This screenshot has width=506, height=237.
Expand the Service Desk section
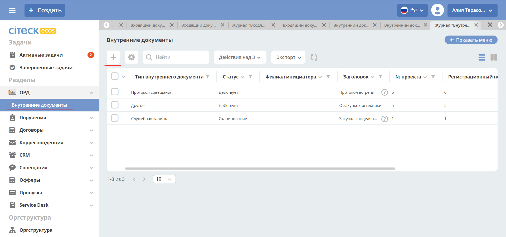coord(91,205)
